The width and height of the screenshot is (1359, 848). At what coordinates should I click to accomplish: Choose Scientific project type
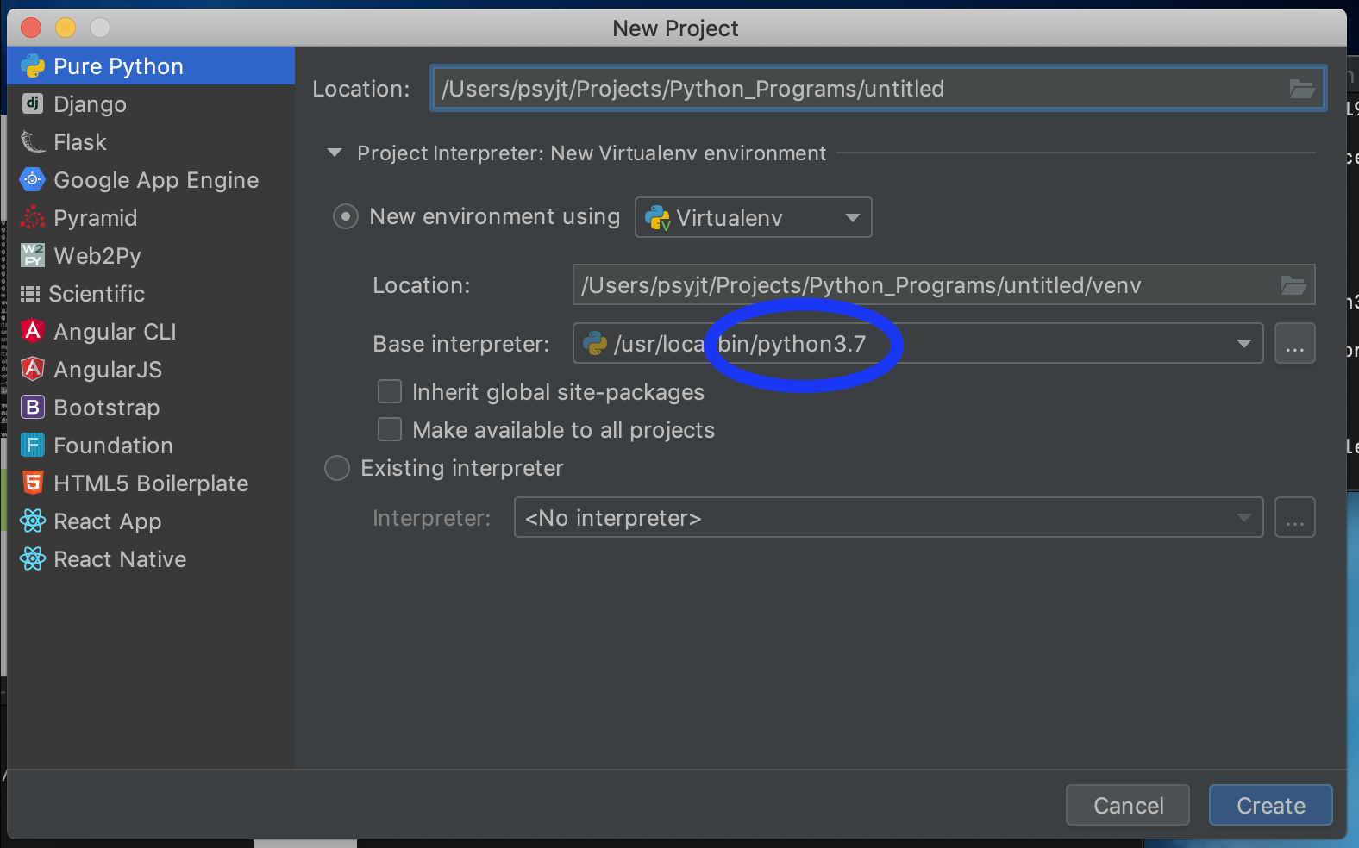point(97,294)
